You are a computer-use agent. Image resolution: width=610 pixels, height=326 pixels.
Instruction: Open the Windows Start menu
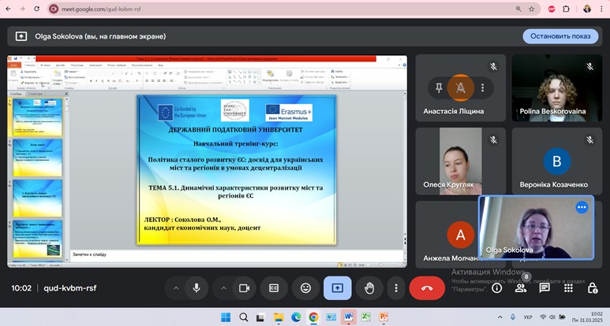[x=226, y=317]
